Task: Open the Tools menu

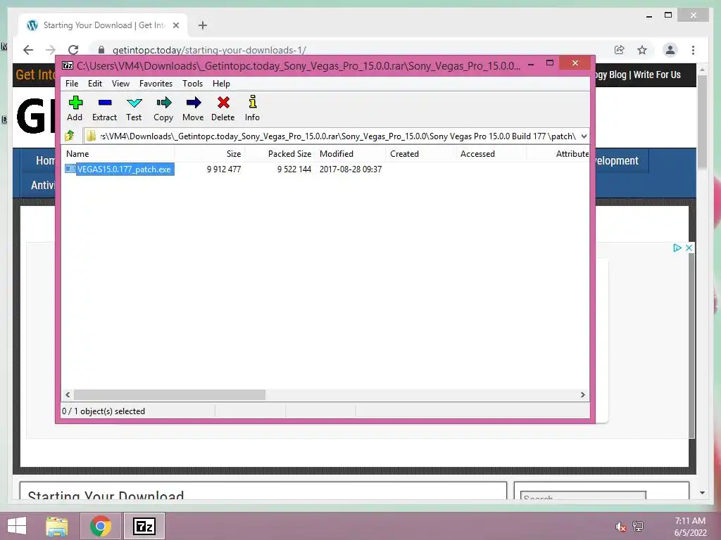Action: [193, 84]
